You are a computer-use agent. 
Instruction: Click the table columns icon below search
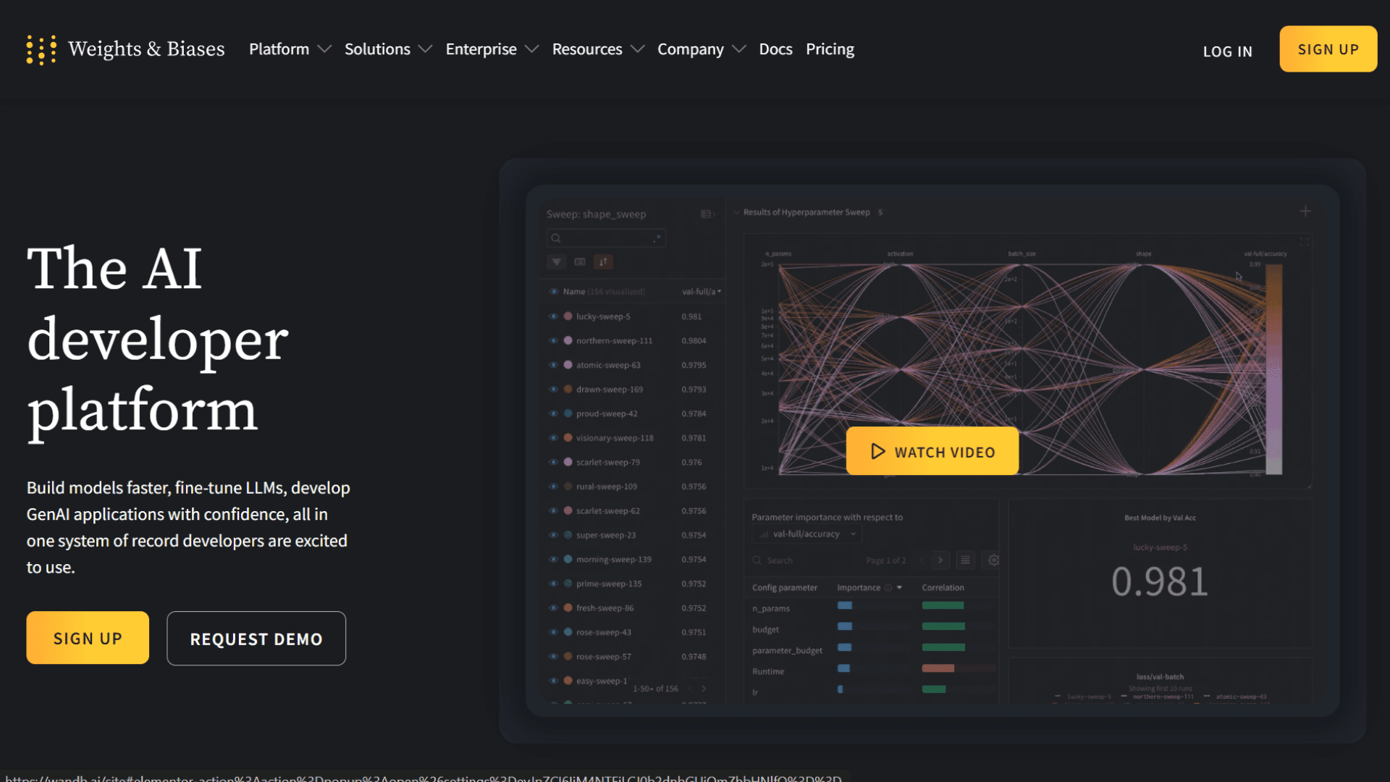[580, 262]
